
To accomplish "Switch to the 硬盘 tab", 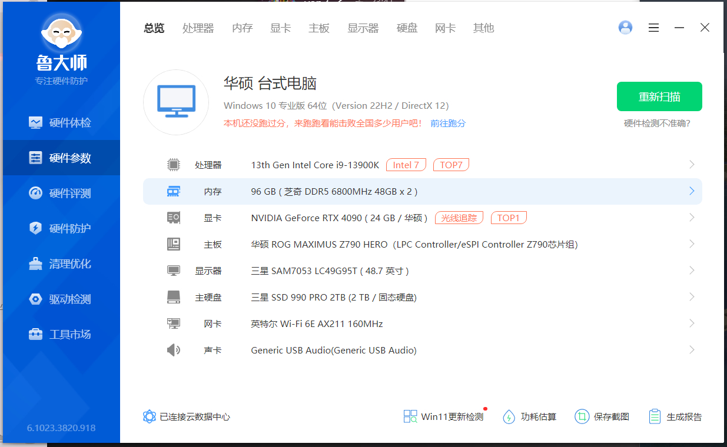I will pos(407,28).
